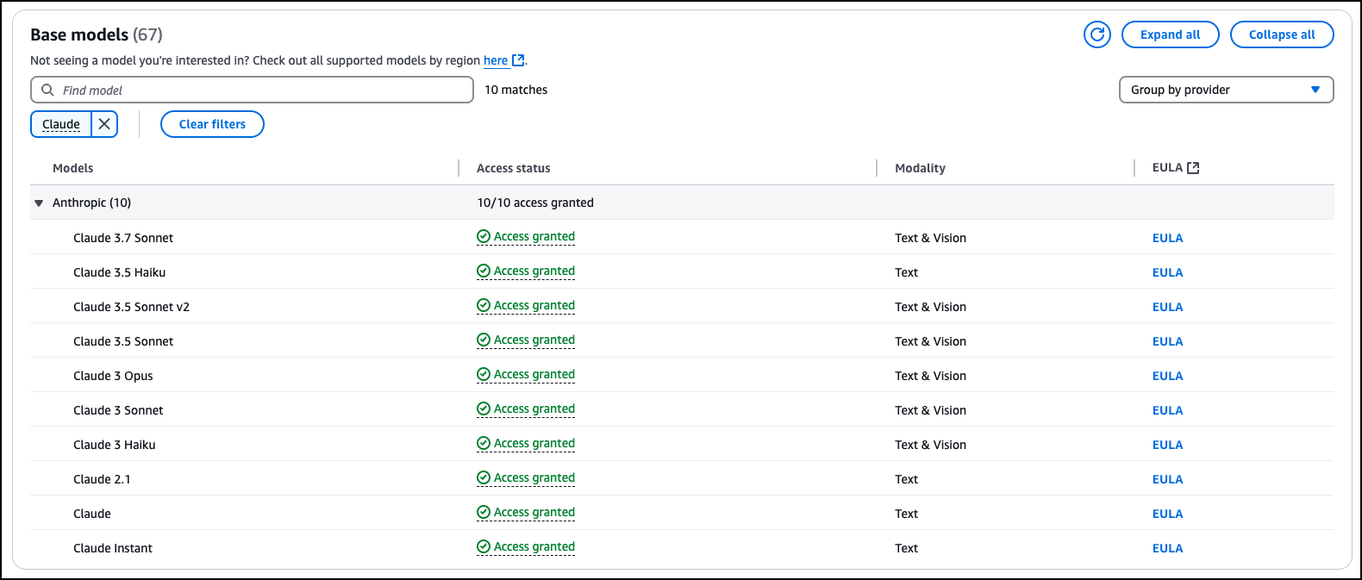Click the refresh icon button
This screenshot has width=1362, height=580.
(x=1096, y=34)
